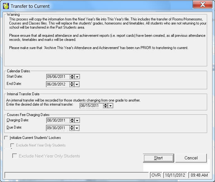Expand the internal transfer date dropdown
This screenshot has height=182, width=215.
pos(111,106)
